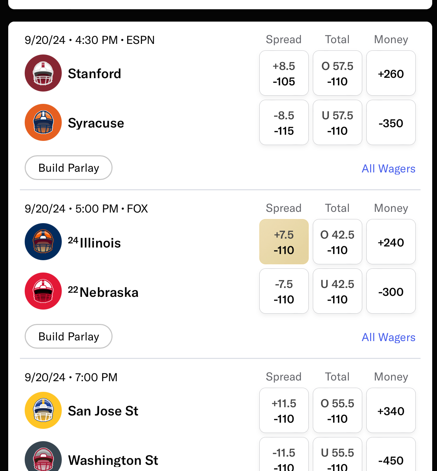Select Stanford +8.5 spread wager
The width and height of the screenshot is (437, 471).
click(x=284, y=73)
